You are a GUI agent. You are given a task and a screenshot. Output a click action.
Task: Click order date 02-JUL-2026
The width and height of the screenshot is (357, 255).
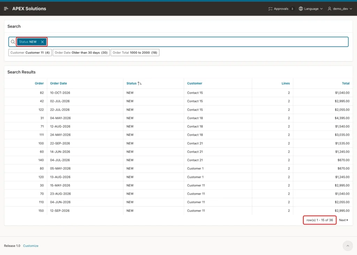pos(60,101)
